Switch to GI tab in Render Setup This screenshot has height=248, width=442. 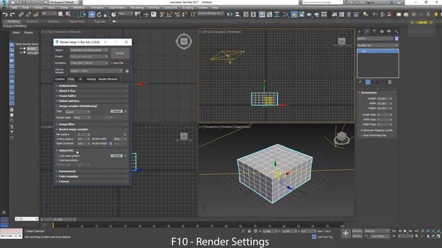coord(80,79)
